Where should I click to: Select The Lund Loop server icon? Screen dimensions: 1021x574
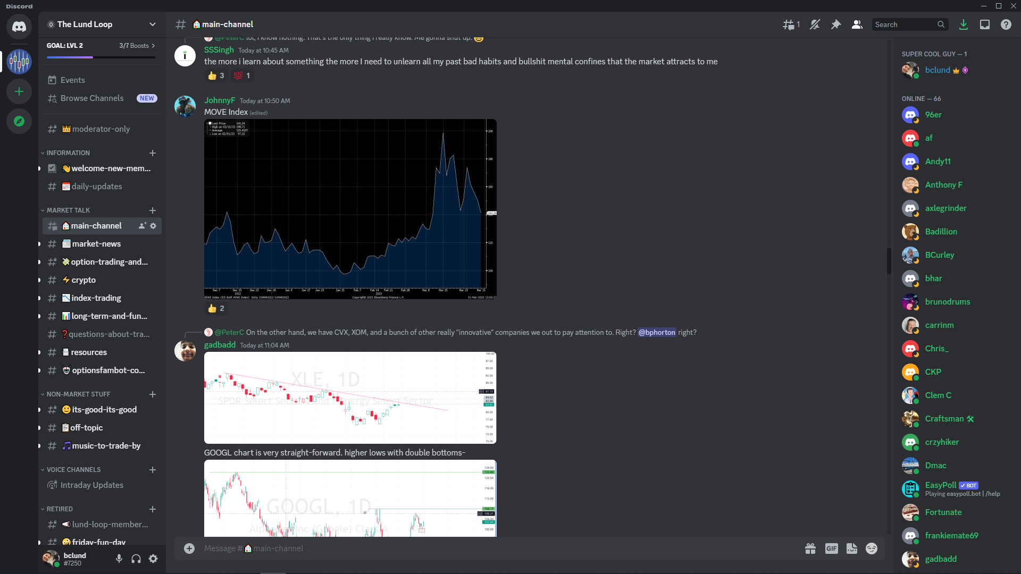[x=19, y=61]
